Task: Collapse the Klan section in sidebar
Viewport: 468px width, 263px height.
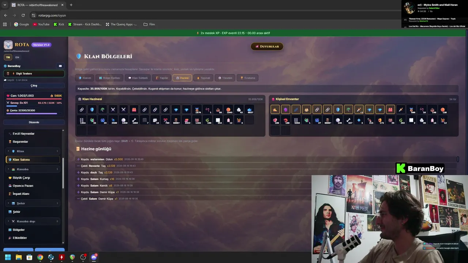Action: [33, 151]
